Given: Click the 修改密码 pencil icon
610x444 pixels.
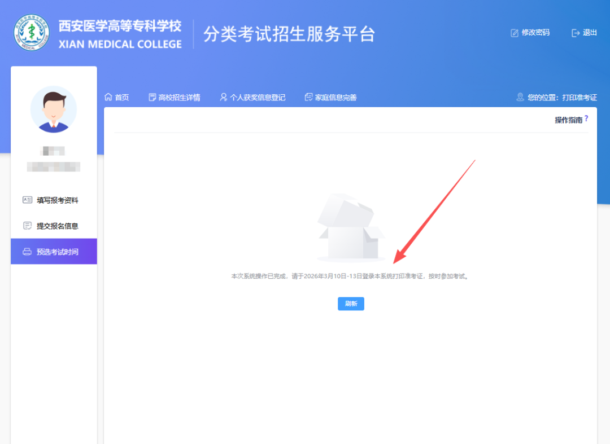Looking at the screenshot, I should tap(514, 33).
